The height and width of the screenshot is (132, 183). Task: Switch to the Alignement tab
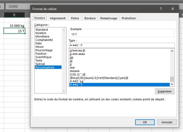tap(57, 18)
